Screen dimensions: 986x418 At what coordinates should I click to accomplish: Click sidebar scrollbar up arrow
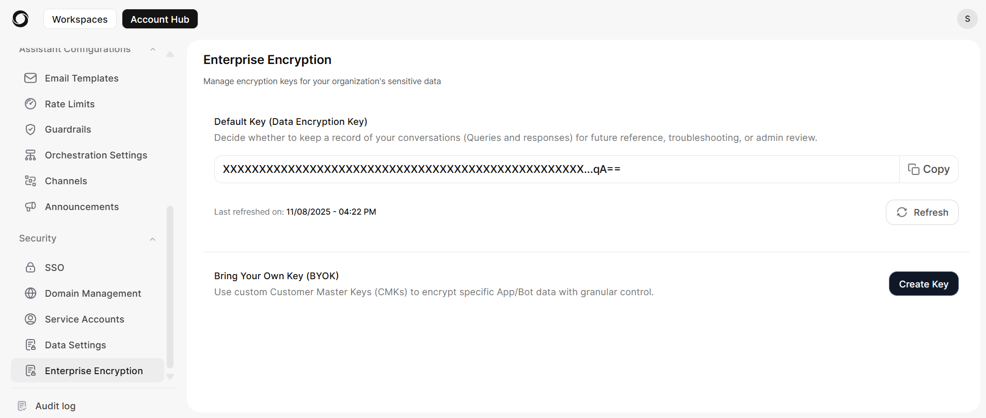click(x=170, y=54)
